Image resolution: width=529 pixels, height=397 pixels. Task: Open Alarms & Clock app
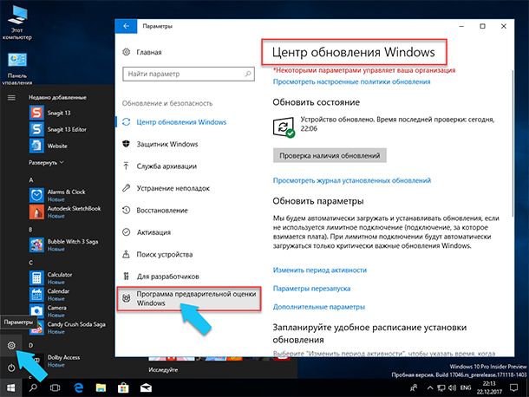pos(58,195)
